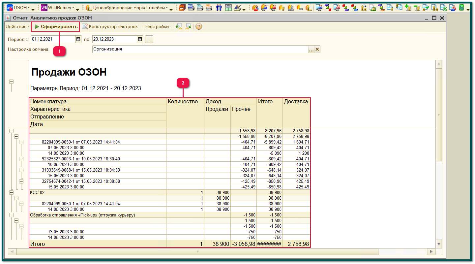Click the Настройка обмена field showing Организация
475x264 pixels.
pyautogui.click(x=200, y=49)
